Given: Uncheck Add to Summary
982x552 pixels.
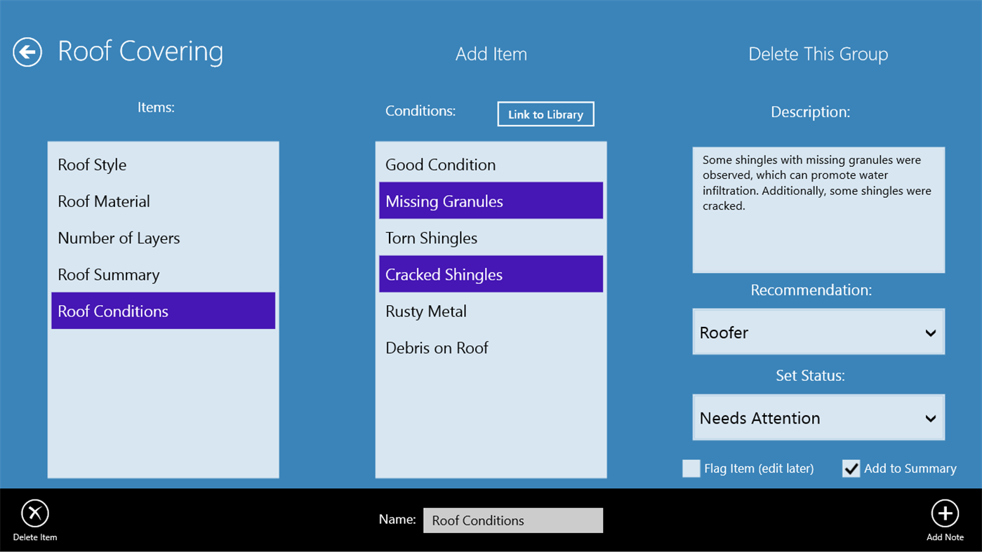Looking at the screenshot, I should [851, 468].
